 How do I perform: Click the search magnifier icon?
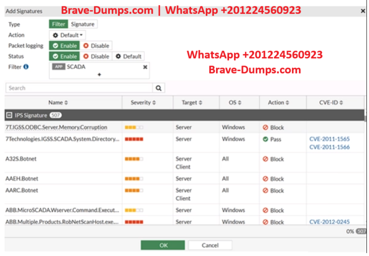point(158,88)
